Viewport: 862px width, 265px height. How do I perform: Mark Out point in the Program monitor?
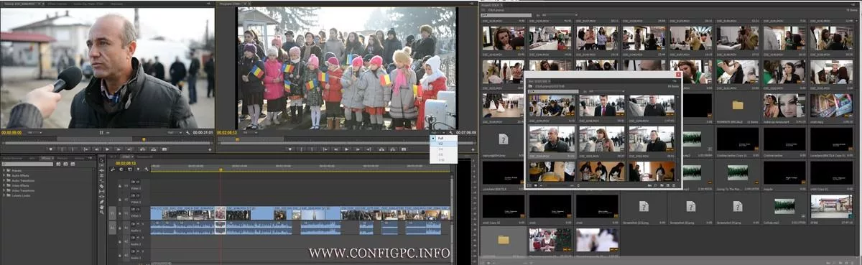(312, 149)
